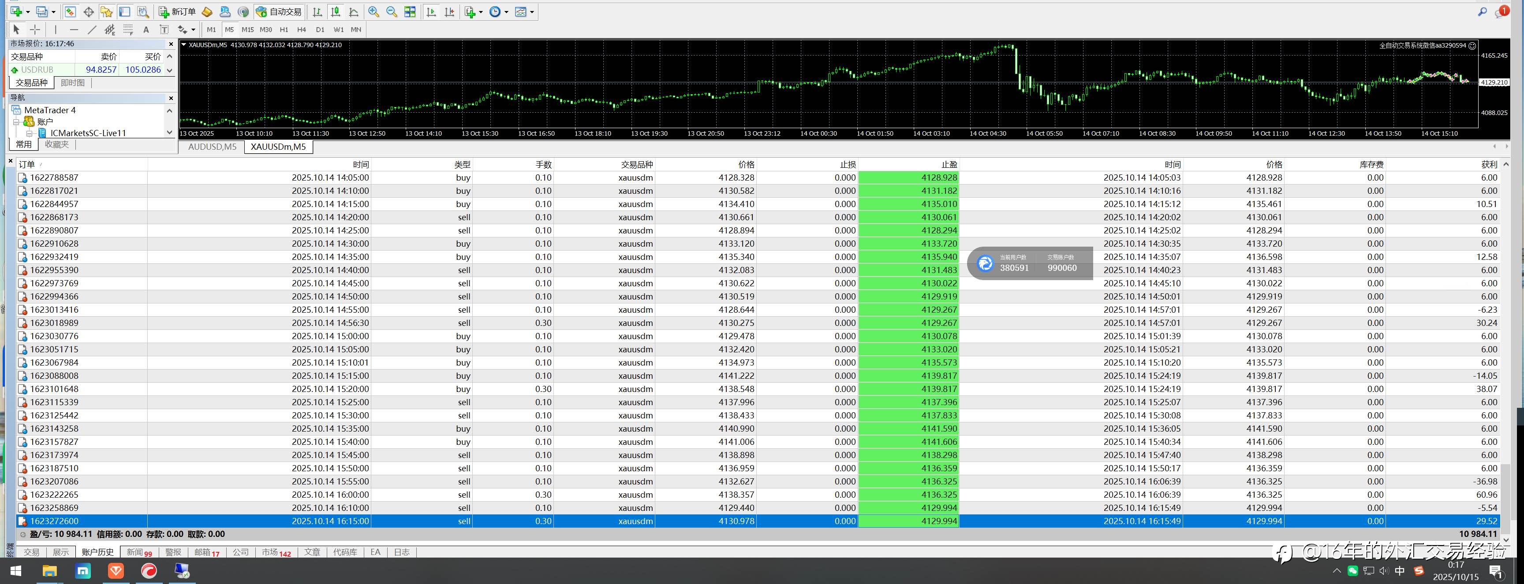Switch to the AUDUSD,M5 chart tab
Image resolution: width=1524 pixels, height=584 pixels.
212,147
